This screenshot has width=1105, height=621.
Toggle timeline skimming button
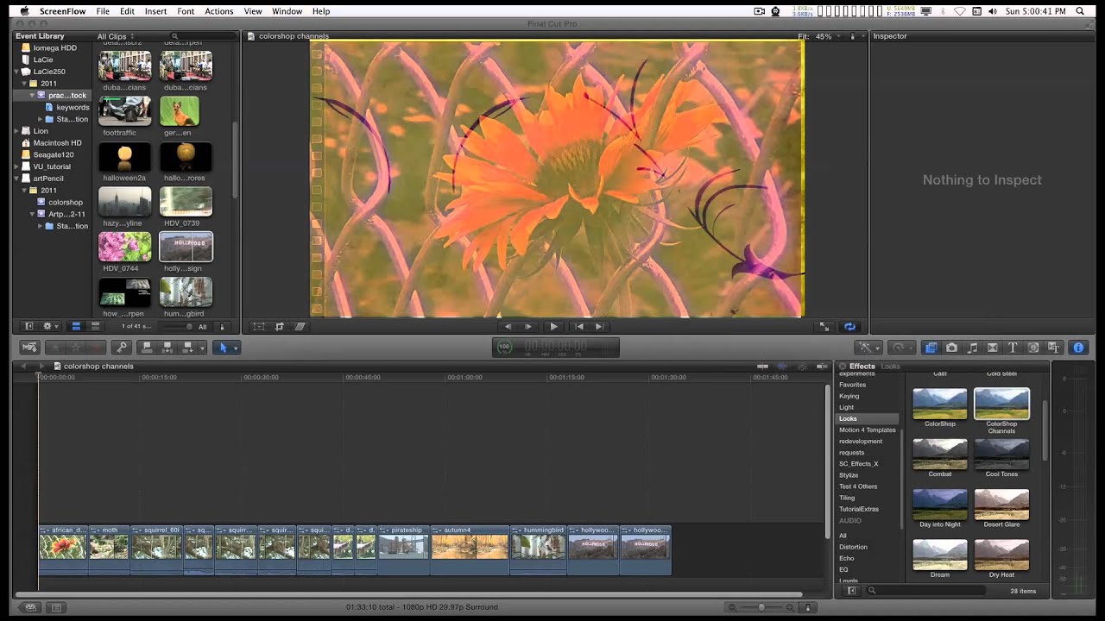point(763,367)
